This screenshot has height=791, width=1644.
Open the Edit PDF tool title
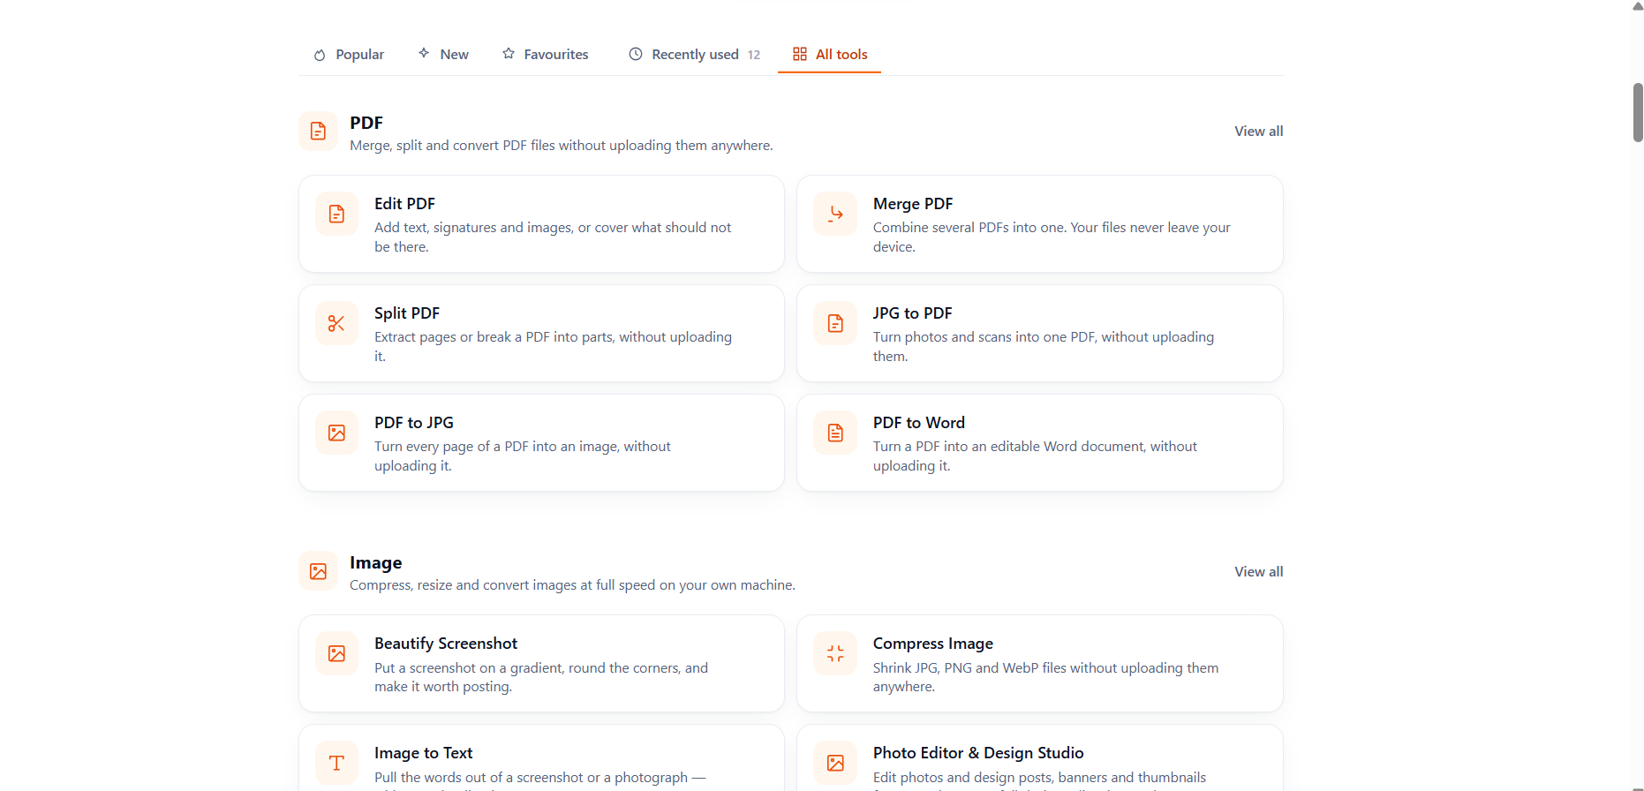(x=404, y=204)
